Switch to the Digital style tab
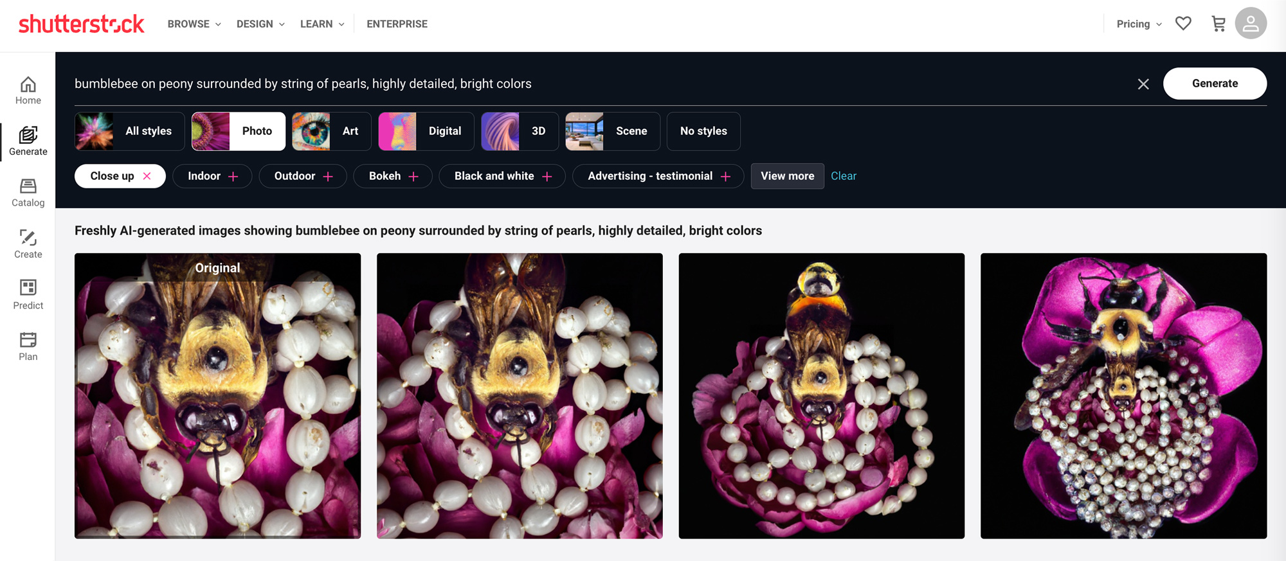 coord(426,131)
